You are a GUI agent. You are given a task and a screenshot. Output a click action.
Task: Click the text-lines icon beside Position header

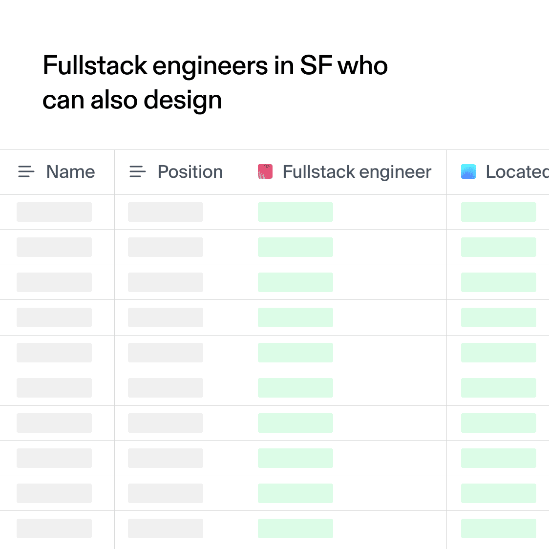137,172
